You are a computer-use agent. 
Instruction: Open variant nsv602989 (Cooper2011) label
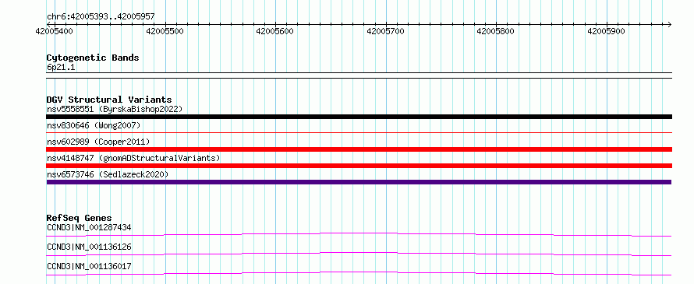click(98, 142)
